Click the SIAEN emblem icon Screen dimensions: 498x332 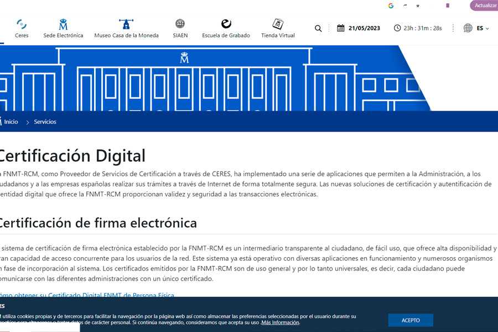180,24
